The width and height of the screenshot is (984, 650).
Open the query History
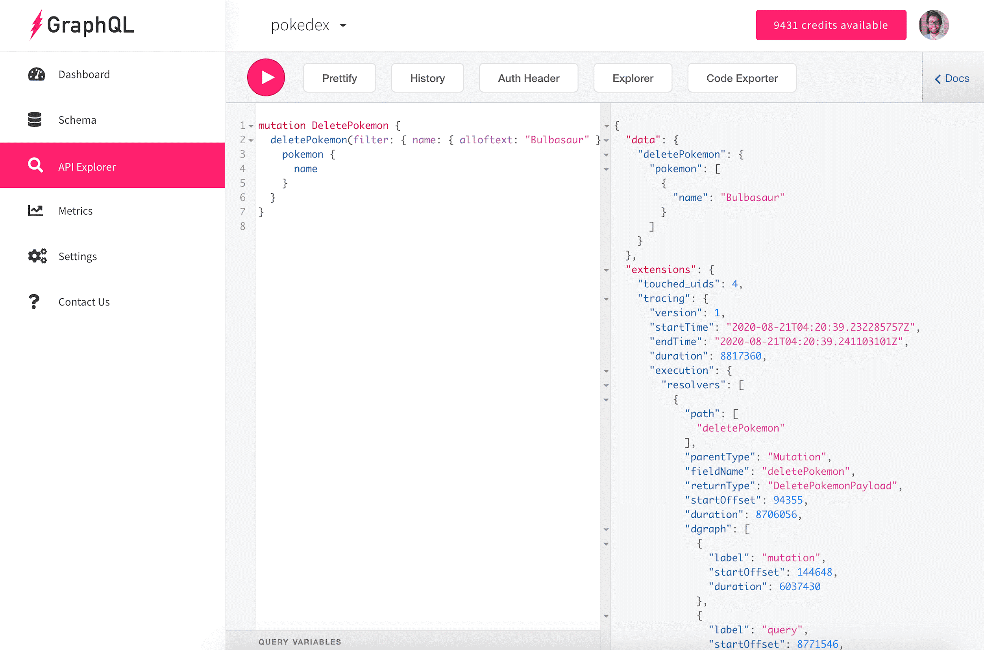(x=427, y=78)
